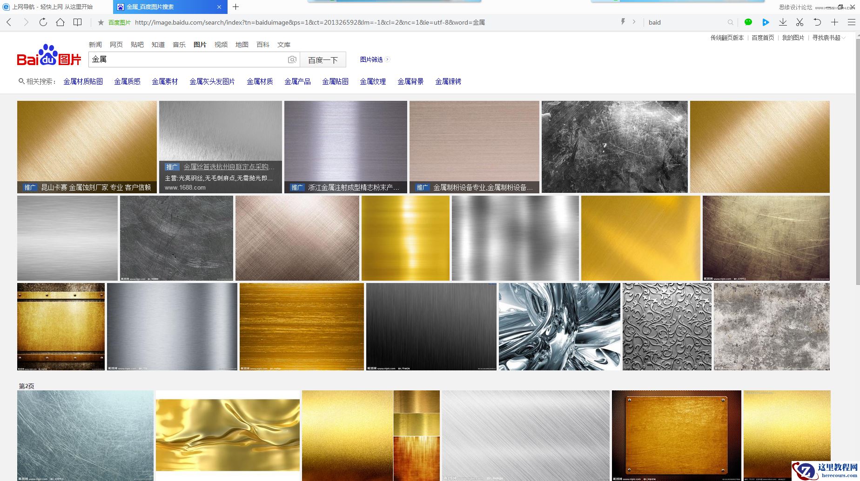The width and height of the screenshot is (860, 481).
Task: Restore closed tab with the undo arrow icon
Action: coord(817,22)
